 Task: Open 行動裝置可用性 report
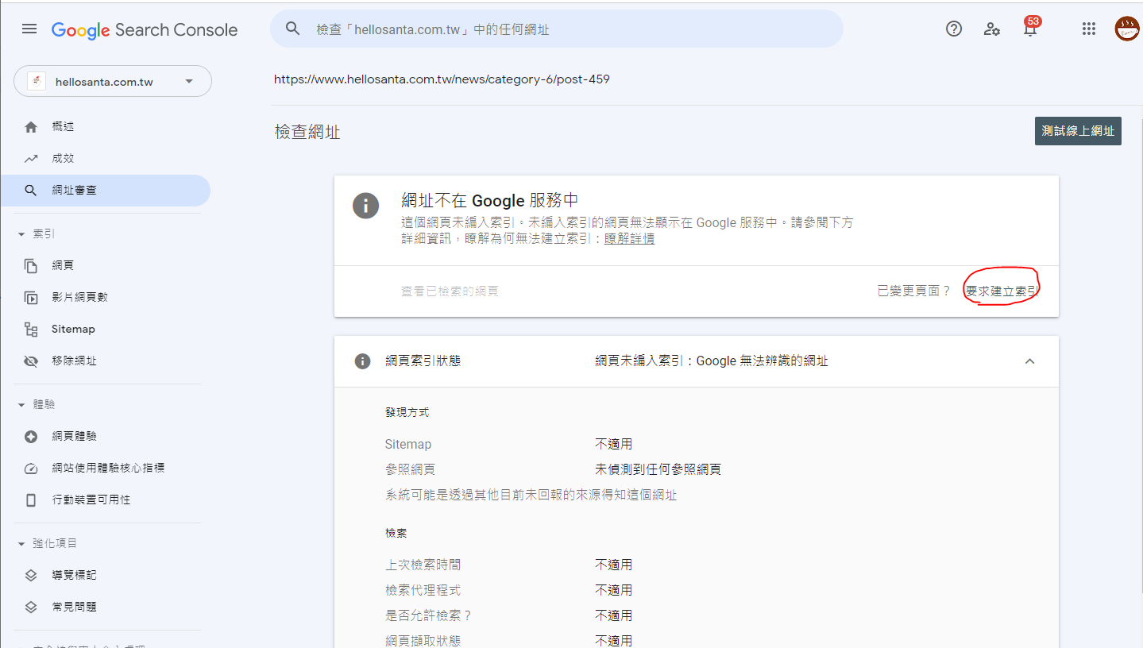tap(91, 500)
